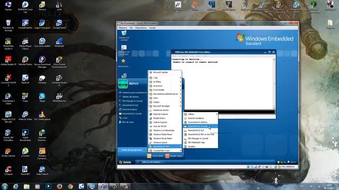339x190 pixels.
Task: Choose PBX Manager & Console in the submenu
Action: (201, 138)
